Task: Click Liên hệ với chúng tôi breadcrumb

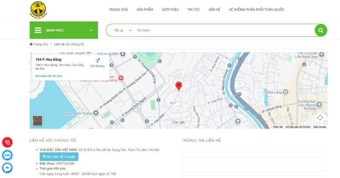Action: point(69,44)
